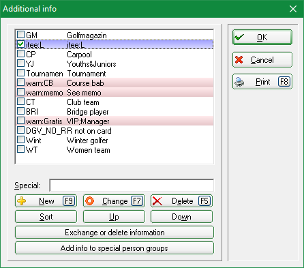Click the Down button
This screenshot has width=304, height=268.
coord(181,217)
